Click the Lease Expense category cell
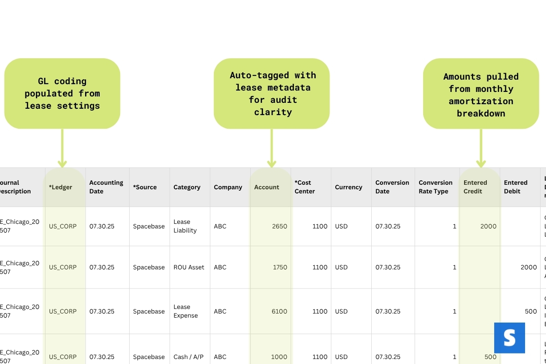Viewport: 546px width, 364px height. (x=186, y=311)
